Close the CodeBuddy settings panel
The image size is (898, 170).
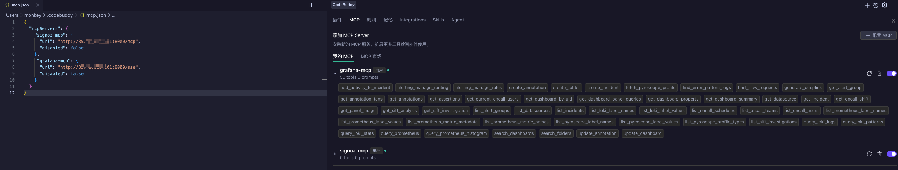[x=893, y=21]
